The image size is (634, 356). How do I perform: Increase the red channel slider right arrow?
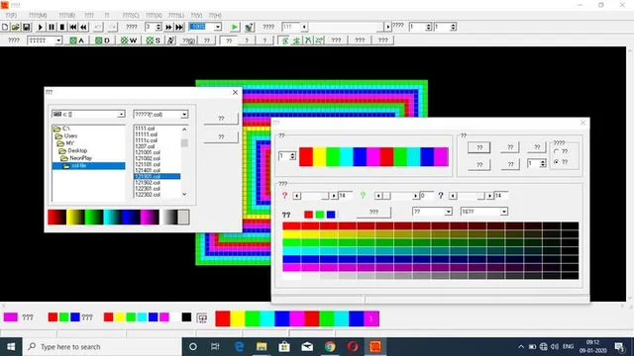[x=334, y=196]
